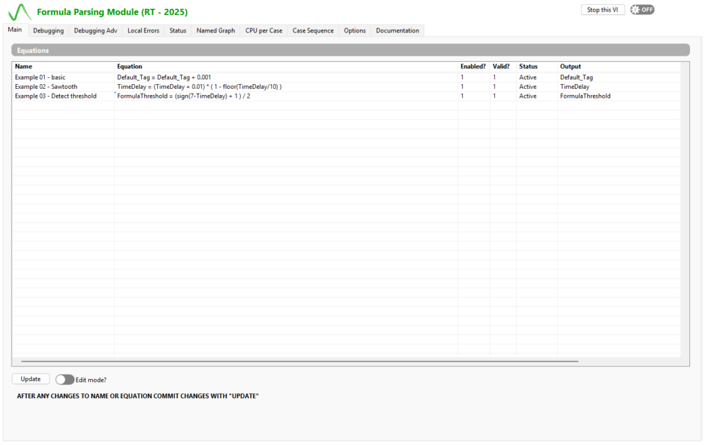Toggle the OFF gear switch
705x445 pixels.
[642, 10]
